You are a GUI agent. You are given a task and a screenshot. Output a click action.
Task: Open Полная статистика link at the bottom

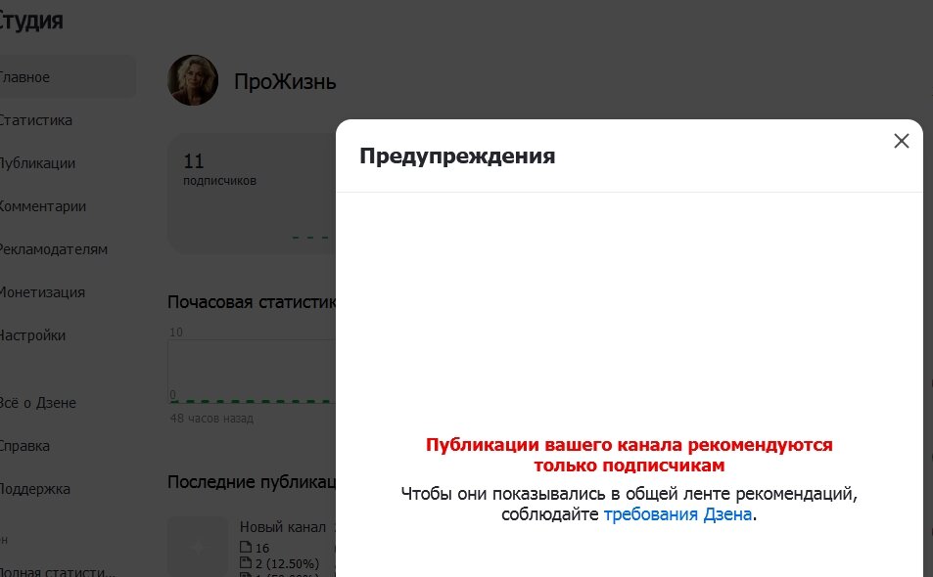click(57, 572)
